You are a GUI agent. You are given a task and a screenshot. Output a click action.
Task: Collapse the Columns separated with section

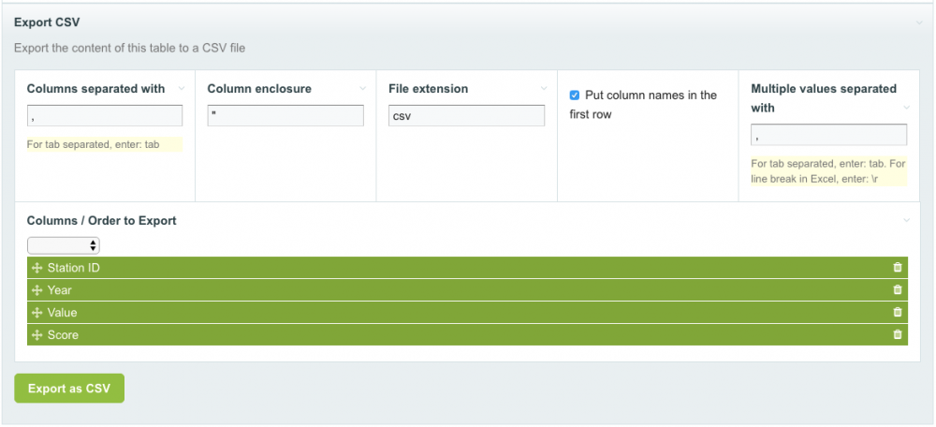click(182, 89)
